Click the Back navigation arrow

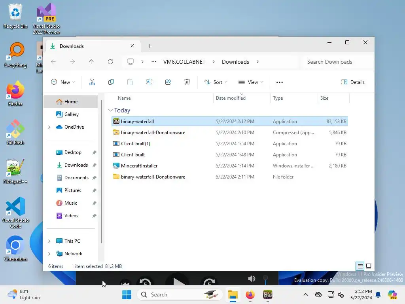tap(53, 62)
